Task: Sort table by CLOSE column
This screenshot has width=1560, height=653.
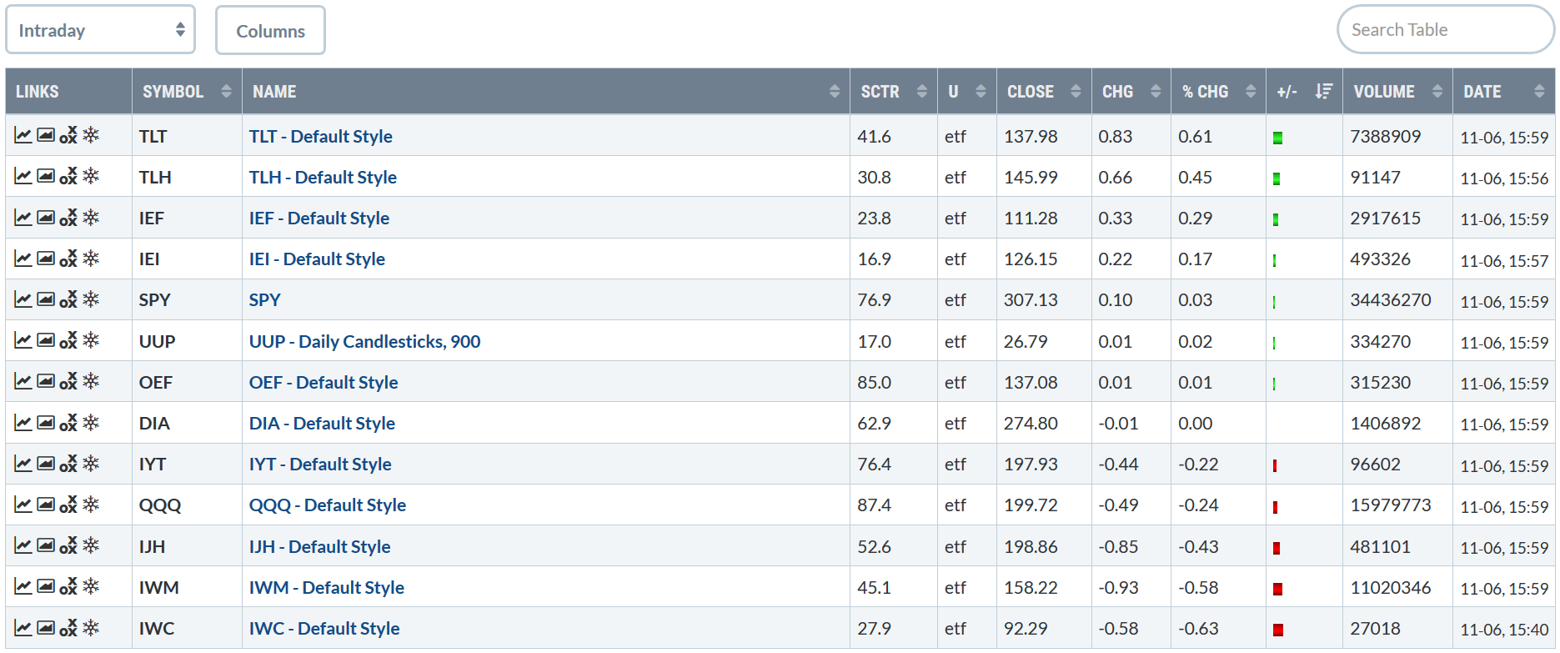Action: [x=1044, y=91]
